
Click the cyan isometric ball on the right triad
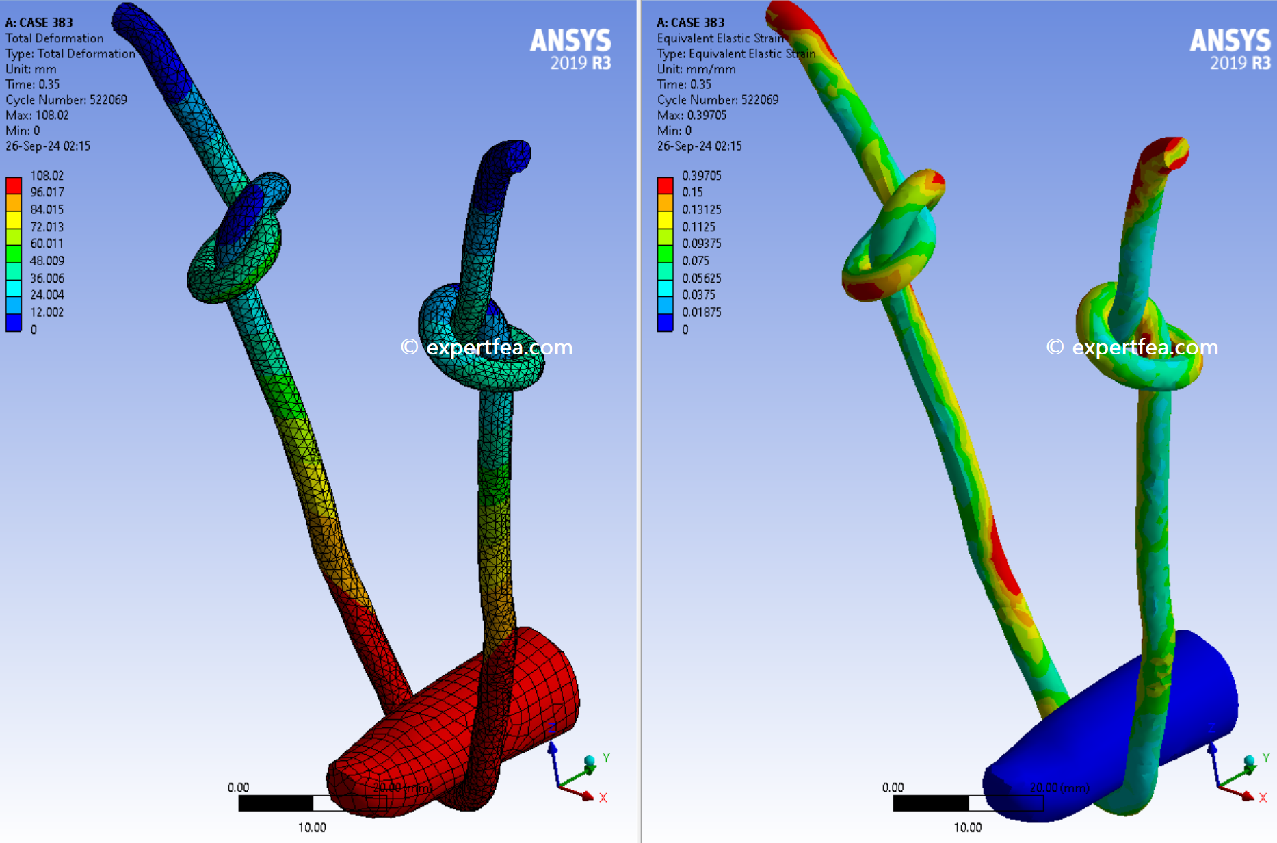click(1249, 761)
